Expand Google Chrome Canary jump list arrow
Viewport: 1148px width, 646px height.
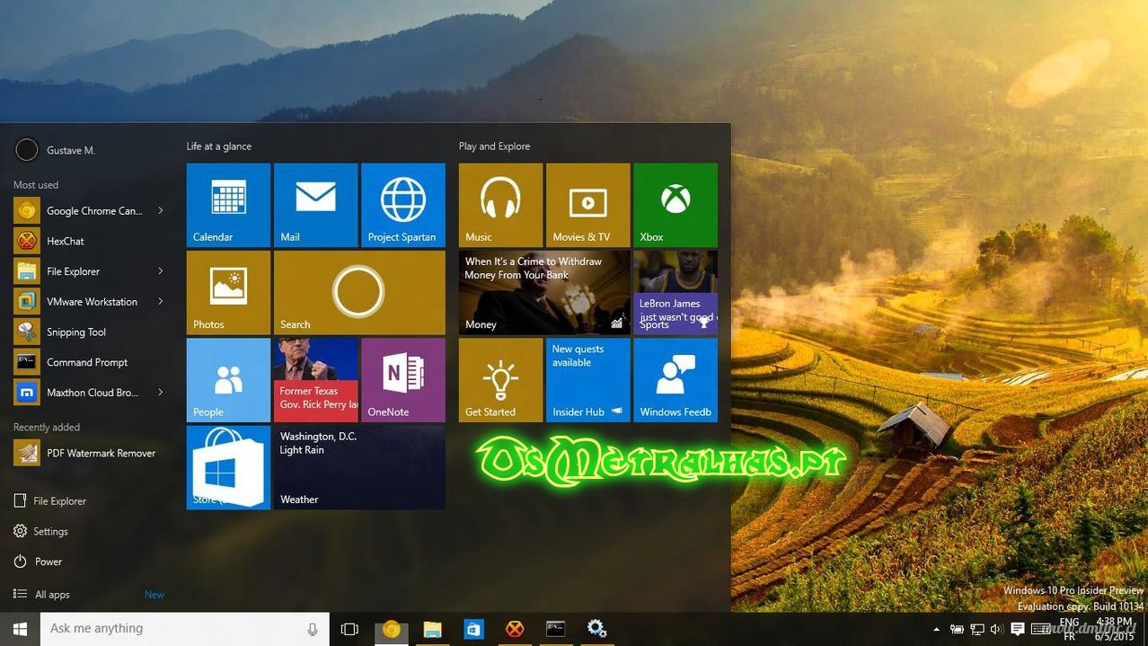click(x=161, y=211)
